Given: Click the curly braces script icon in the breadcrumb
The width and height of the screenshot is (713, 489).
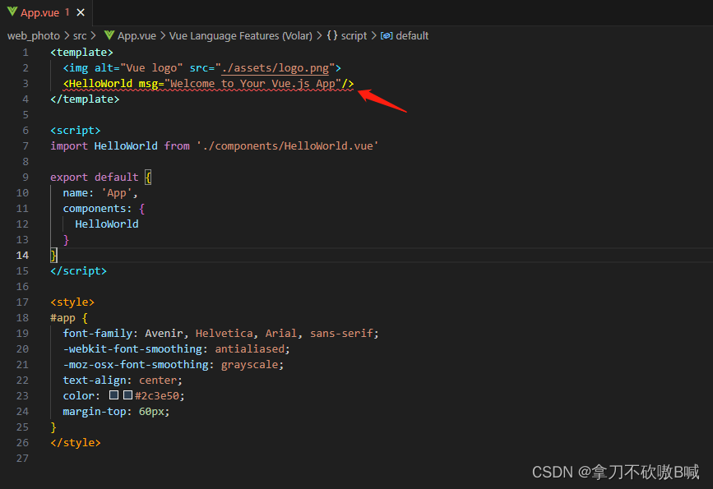Looking at the screenshot, I should 332,35.
